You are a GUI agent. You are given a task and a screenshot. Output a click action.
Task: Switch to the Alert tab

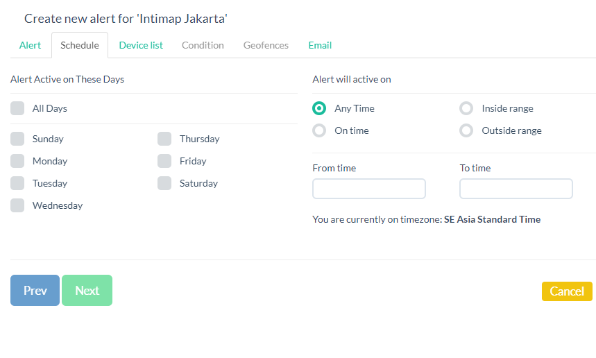coord(30,45)
